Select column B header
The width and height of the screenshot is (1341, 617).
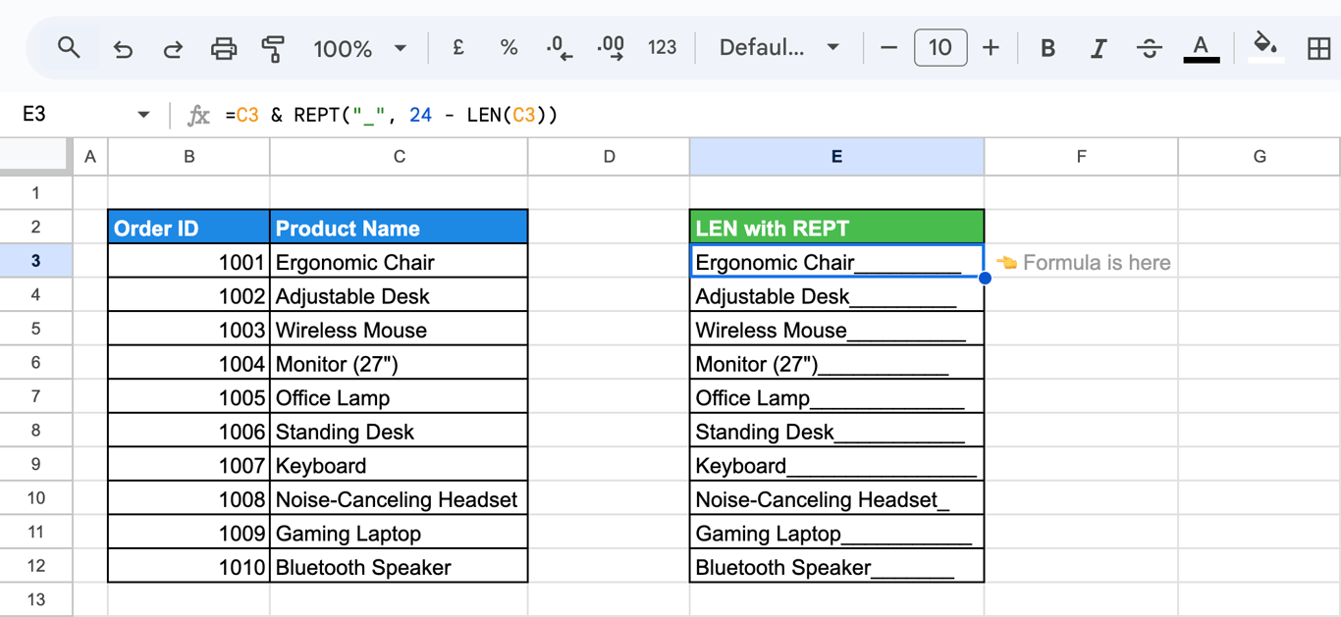[x=188, y=156]
